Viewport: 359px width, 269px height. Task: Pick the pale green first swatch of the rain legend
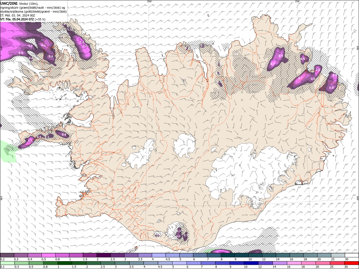(x=7, y=263)
